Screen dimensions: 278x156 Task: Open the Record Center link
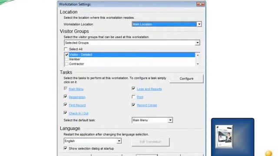pyautogui.click(x=147, y=105)
